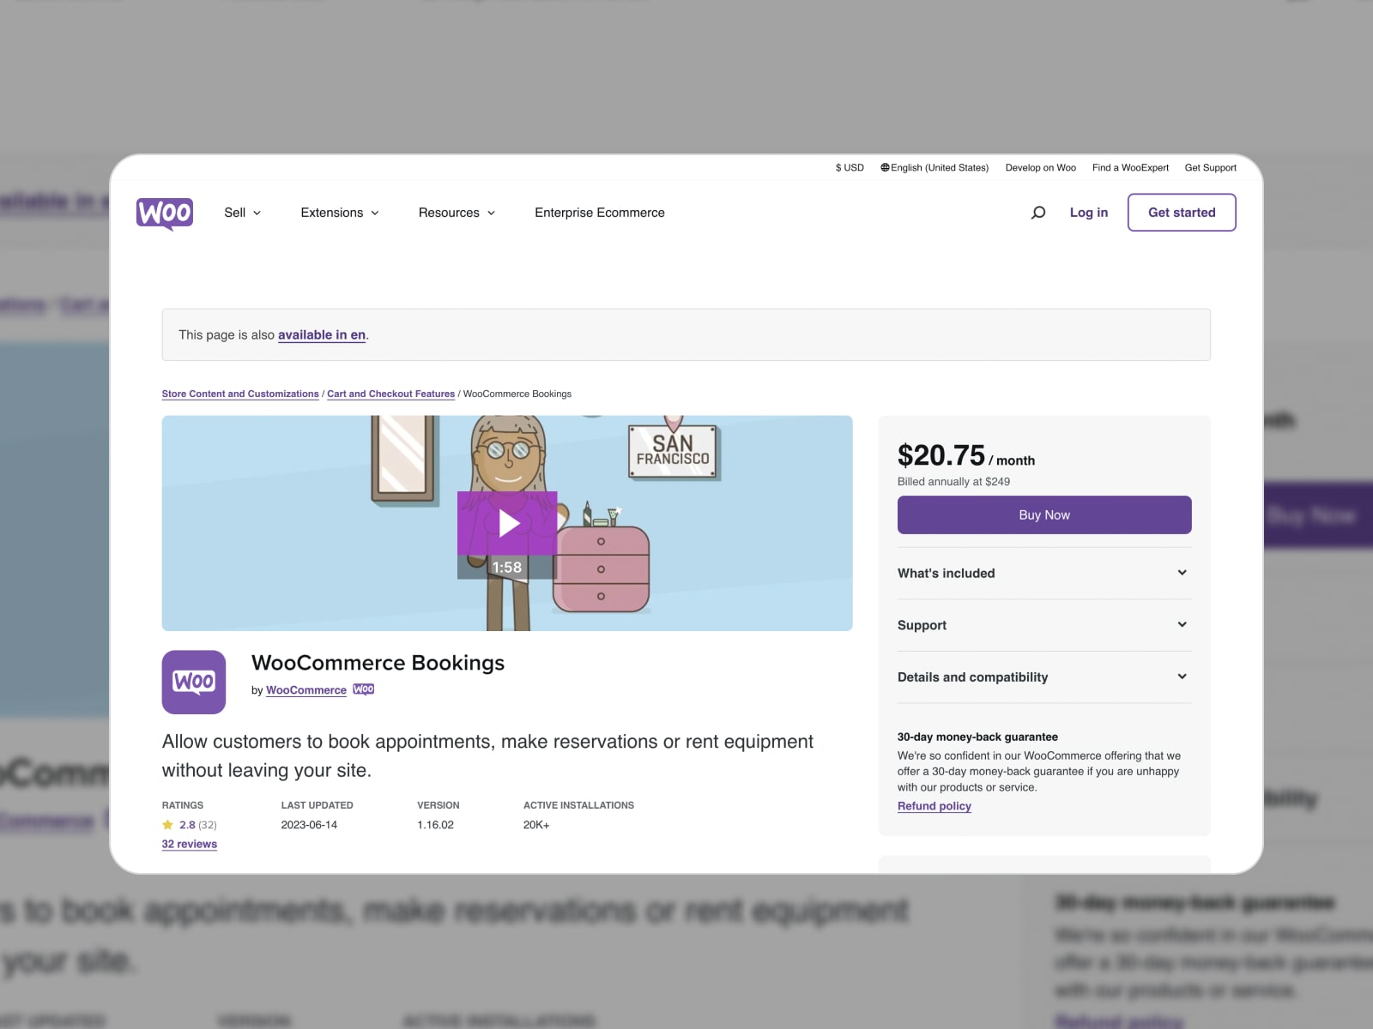Click the 'Billed annually at $249' text
The height and width of the screenshot is (1029, 1373).
[953, 482]
